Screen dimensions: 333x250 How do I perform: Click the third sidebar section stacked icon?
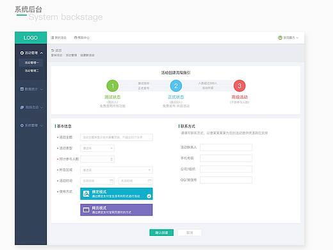coord(22,107)
